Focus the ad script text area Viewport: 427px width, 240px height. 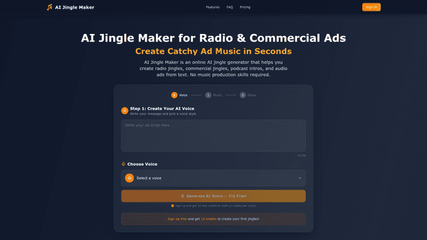[213, 135]
